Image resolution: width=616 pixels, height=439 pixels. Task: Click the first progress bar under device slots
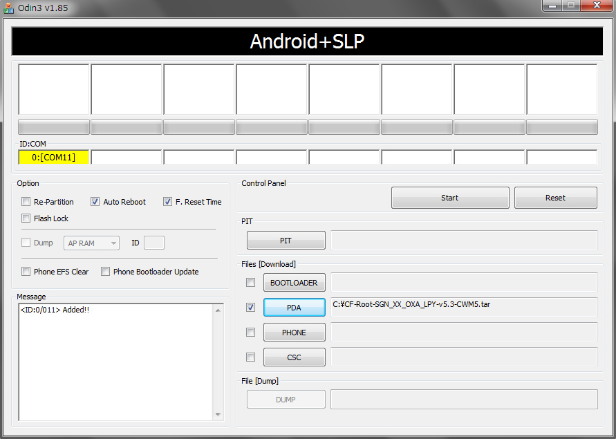tap(54, 127)
